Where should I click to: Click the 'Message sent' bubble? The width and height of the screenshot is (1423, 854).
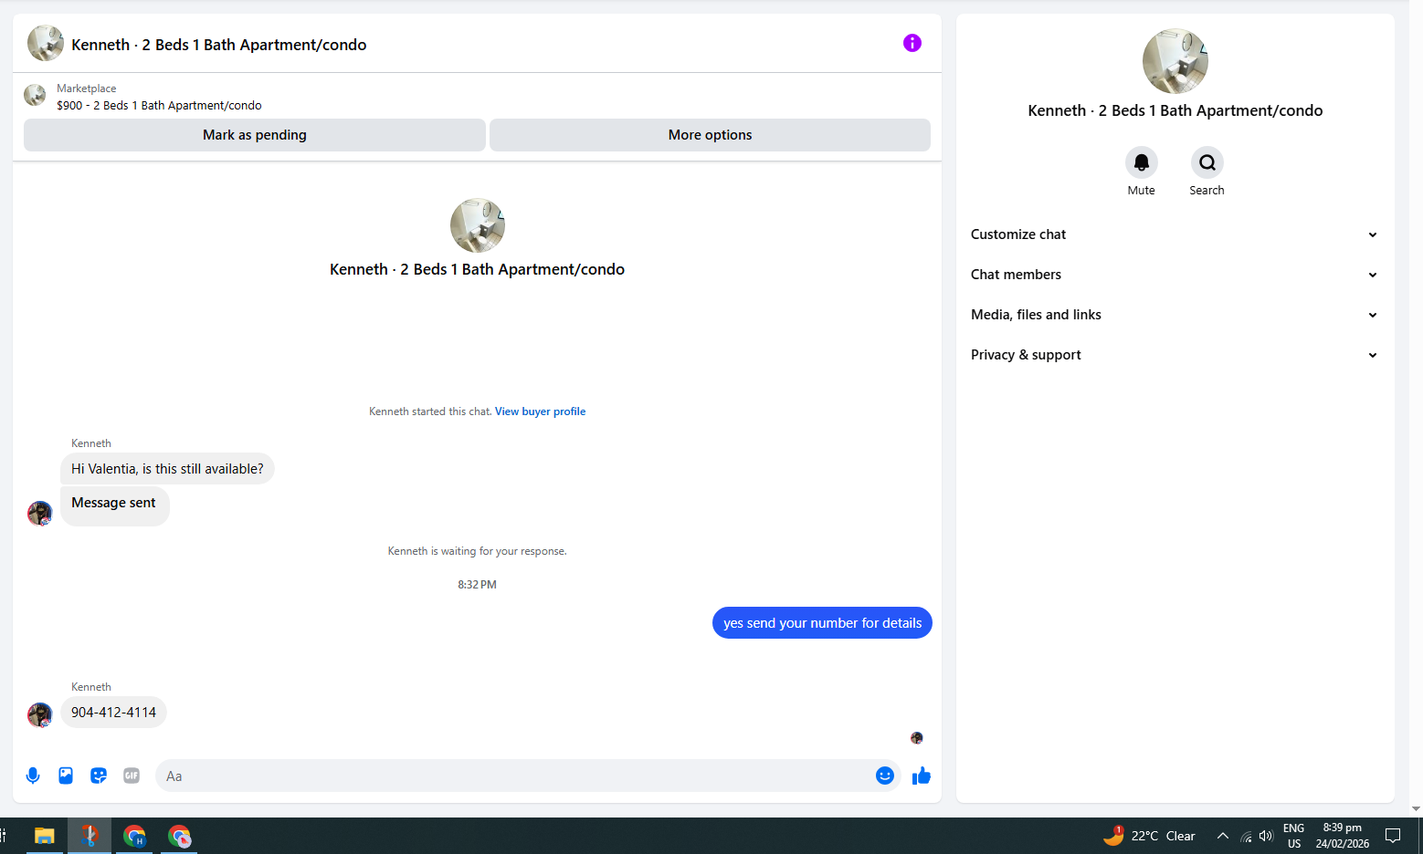click(x=114, y=505)
